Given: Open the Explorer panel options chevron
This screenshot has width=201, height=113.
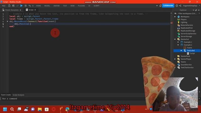Looking at the screenshot, I should (193, 10).
